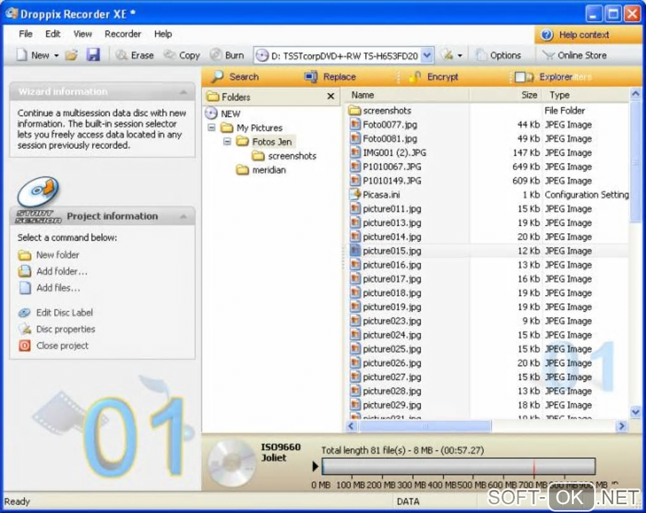
Task: Click the Close project command
Action: [x=54, y=346]
